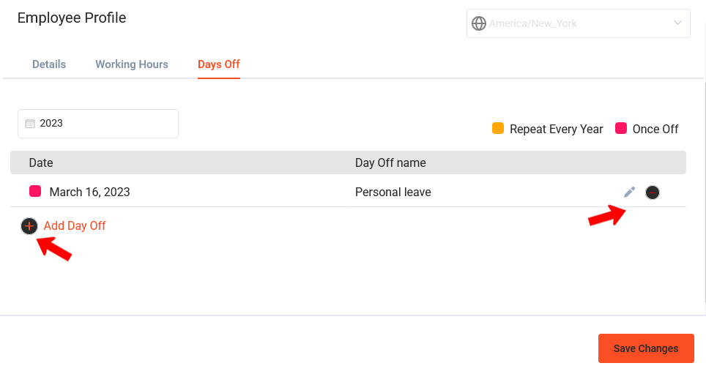Click the globe icon in timezone selector
Image resolution: width=706 pixels, height=374 pixels.
(479, 23)
